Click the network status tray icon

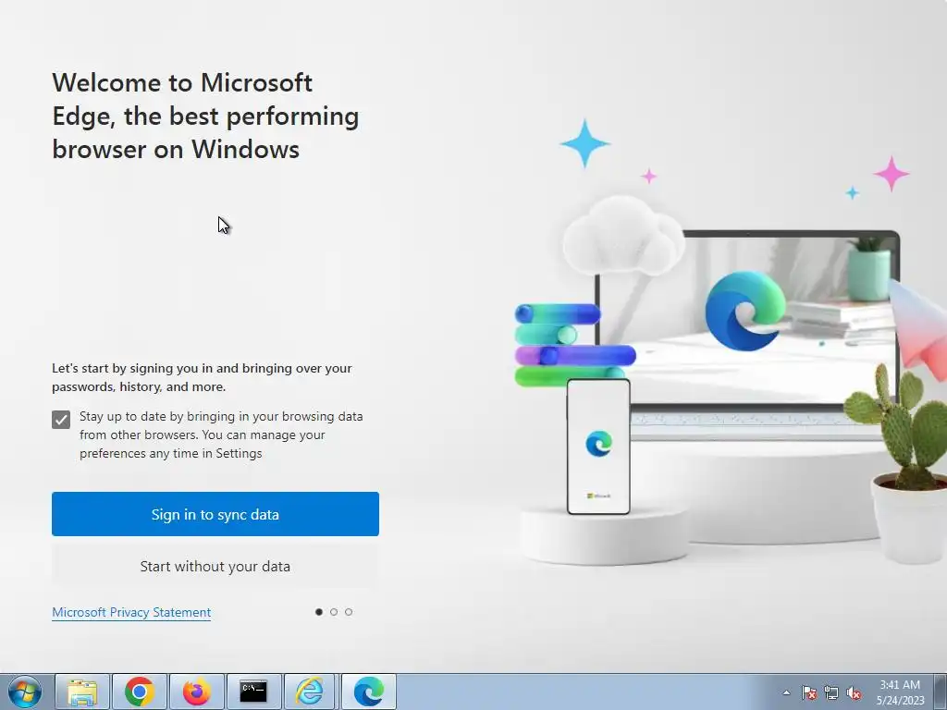pos(831,692)
